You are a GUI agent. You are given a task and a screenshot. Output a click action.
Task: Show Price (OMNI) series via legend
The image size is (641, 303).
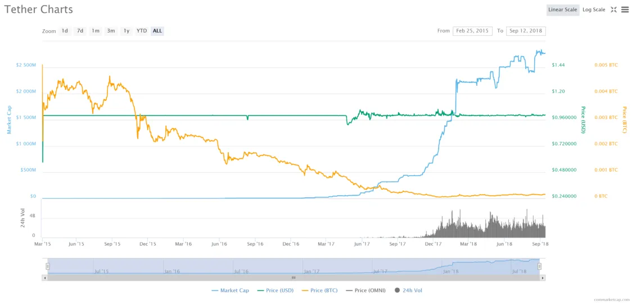pos(368,290)
